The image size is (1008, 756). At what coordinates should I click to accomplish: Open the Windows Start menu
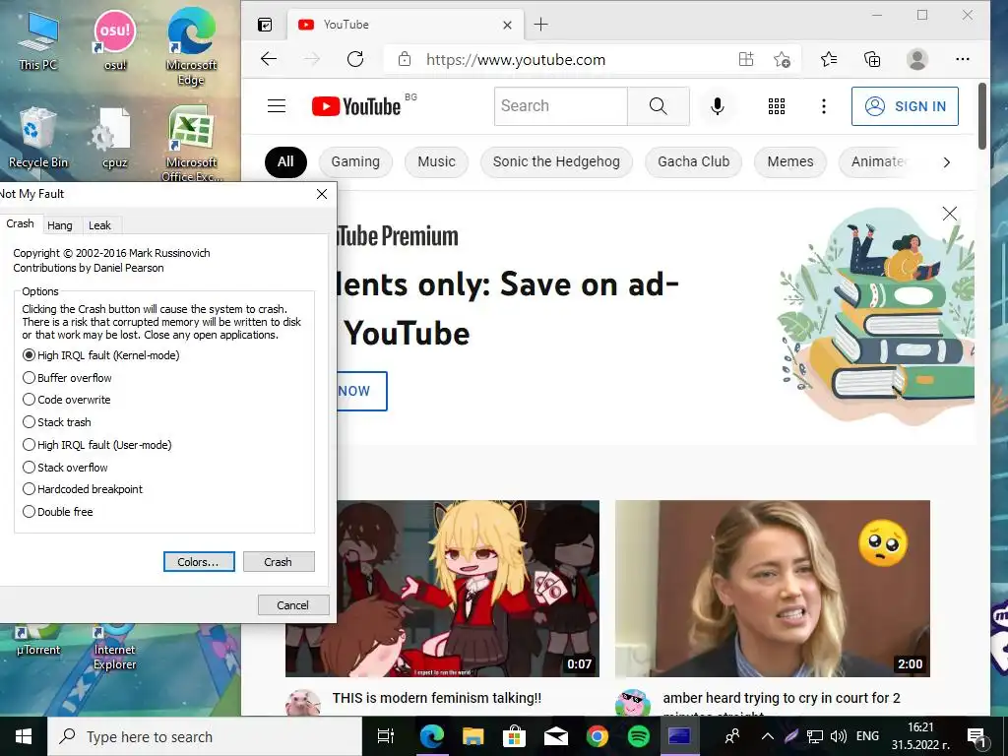click(x=24, y=736)
